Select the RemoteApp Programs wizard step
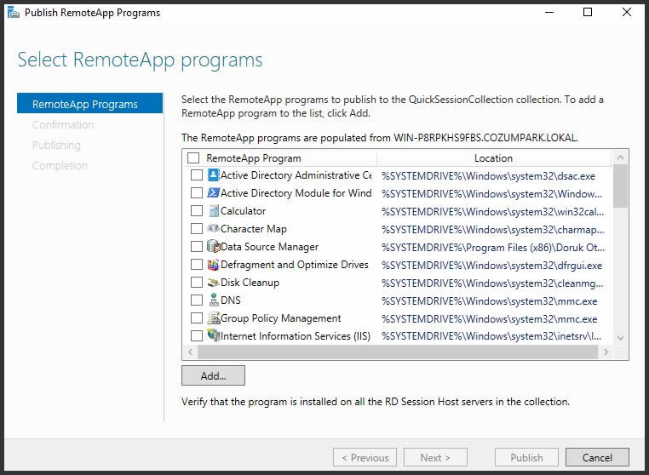 tap(89, 104)
